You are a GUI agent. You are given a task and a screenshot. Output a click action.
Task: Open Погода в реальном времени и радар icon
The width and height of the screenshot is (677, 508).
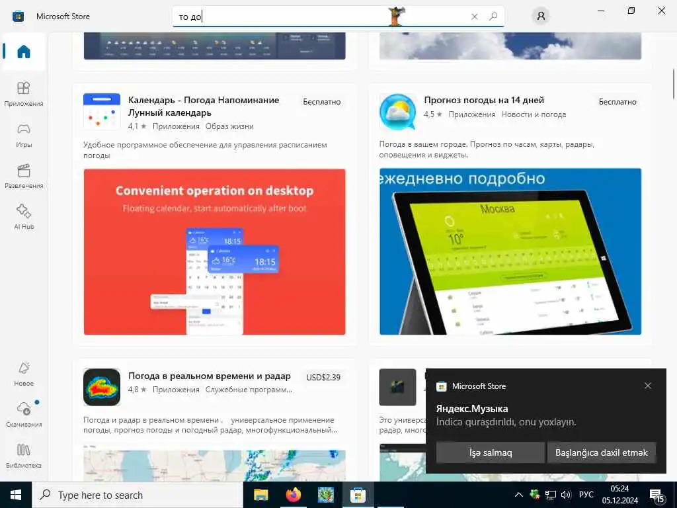(x=102, y=387)
